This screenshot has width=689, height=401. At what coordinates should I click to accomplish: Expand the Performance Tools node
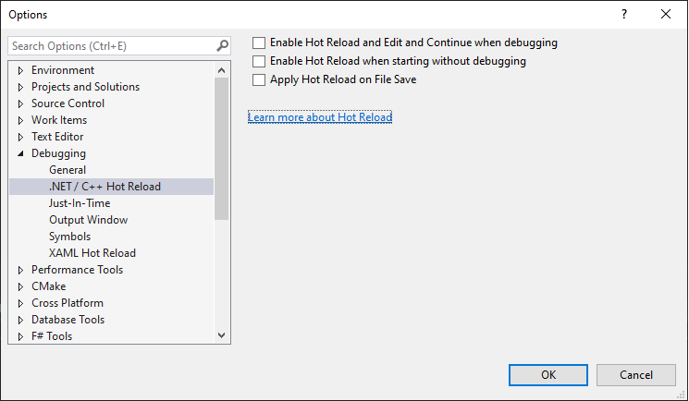(20, 270)
